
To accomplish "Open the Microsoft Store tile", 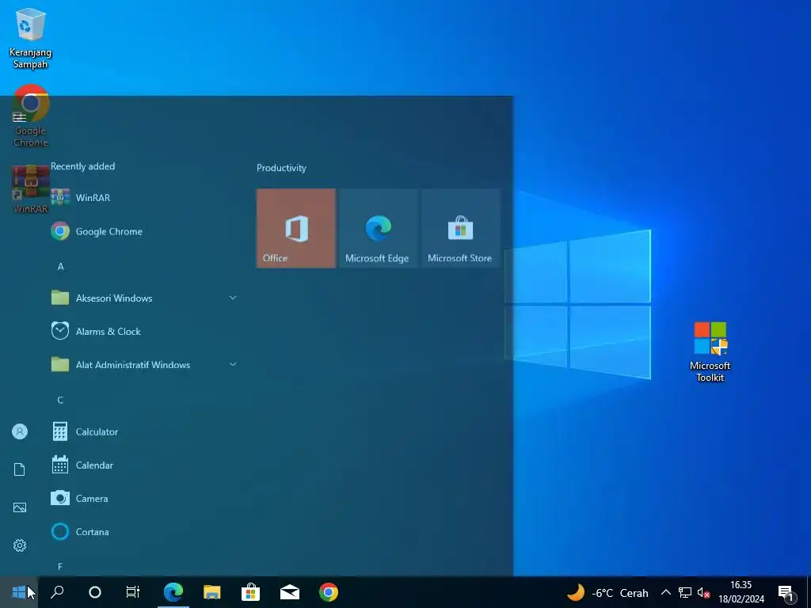I will [x=460, y=228].
